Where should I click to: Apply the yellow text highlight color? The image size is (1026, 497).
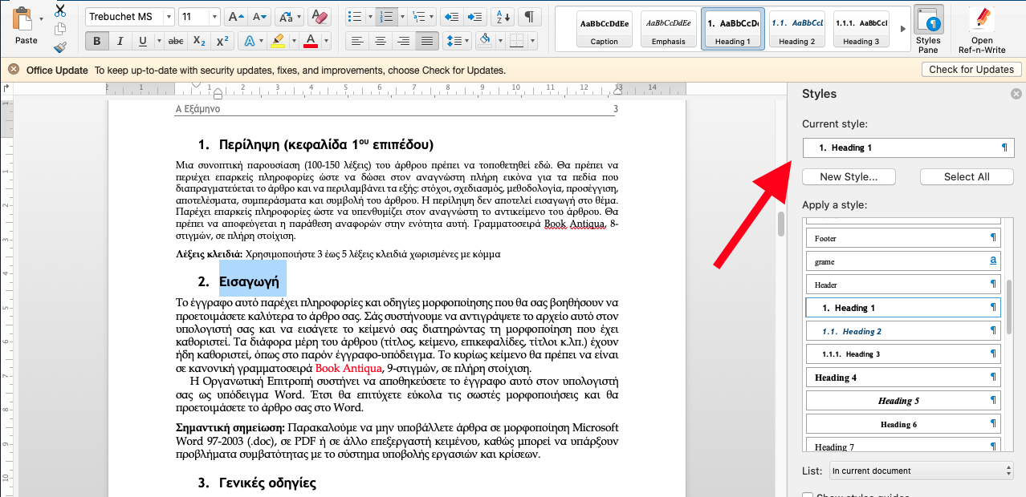click(x=278, y=42)
